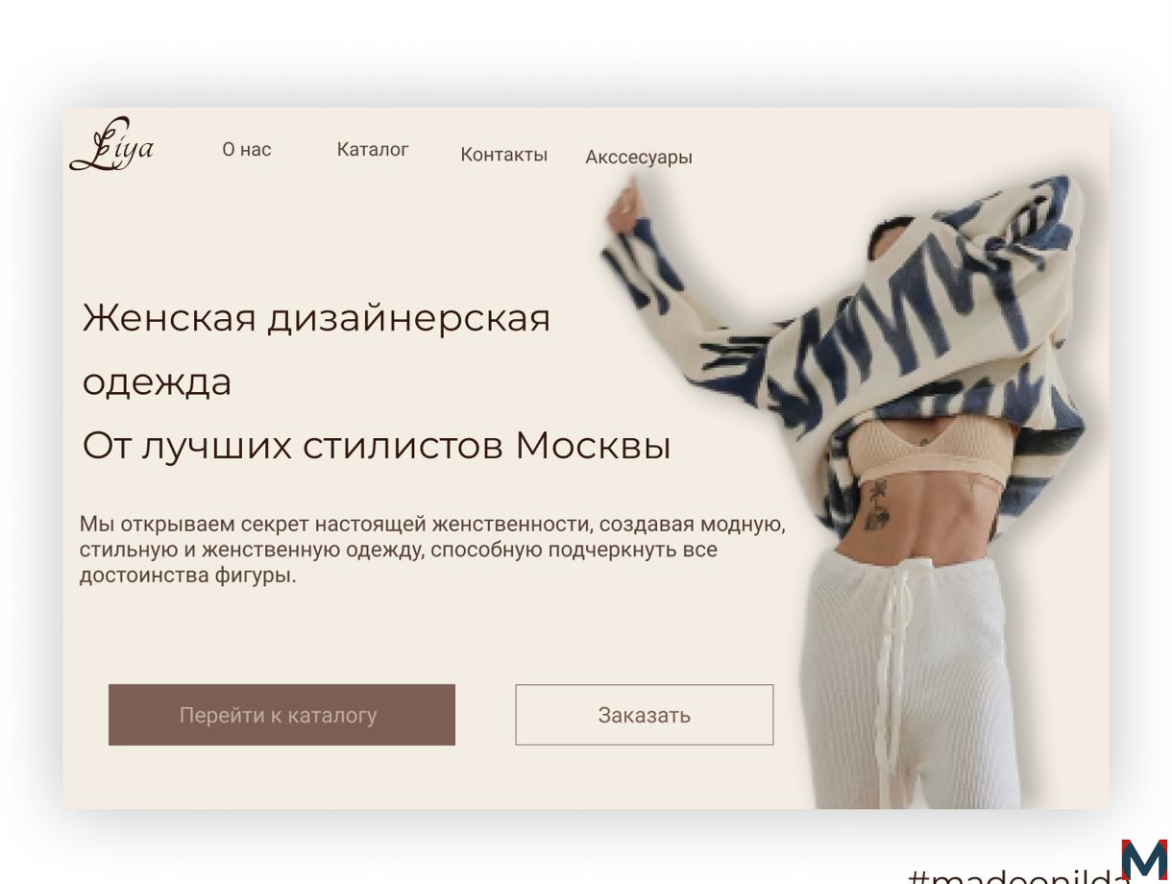Screen dimensions: 1172x884
Task: Go to the Каталог navigation link
Action: tap(373, 149)
